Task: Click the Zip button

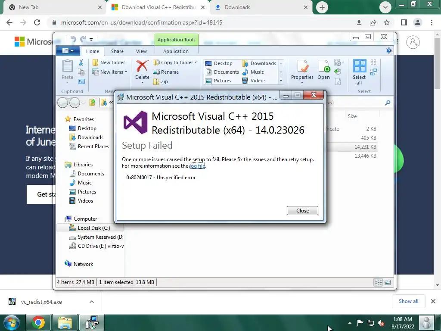Action: (160, 81)
